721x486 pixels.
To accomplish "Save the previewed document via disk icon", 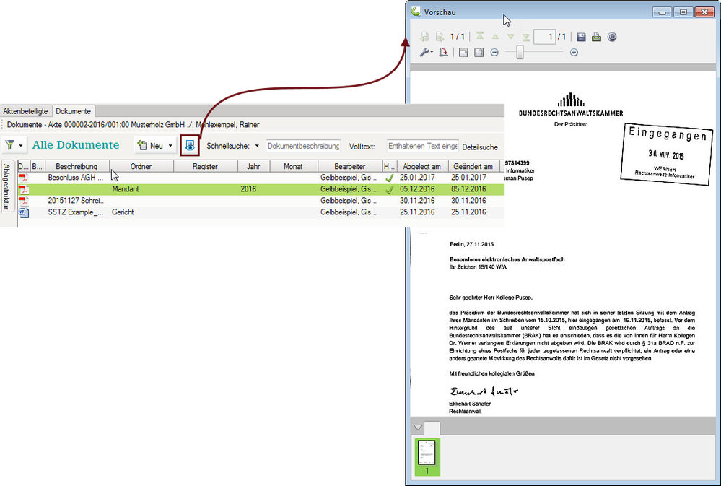I will tap(582, 37).
